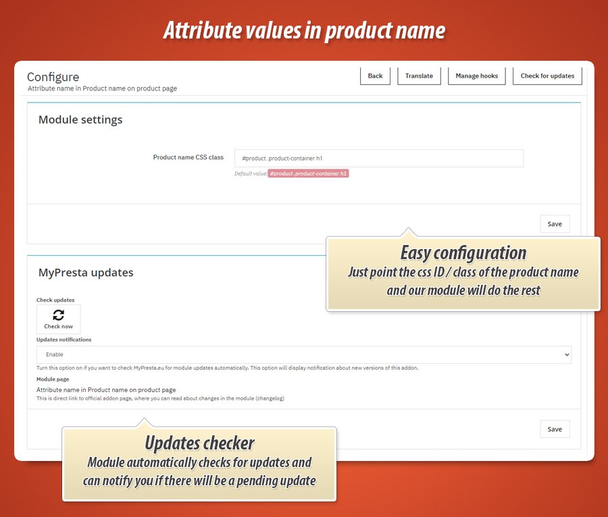Select the Product name CSS class label
This screenshot has width=608, height=517.
[188, 157]
